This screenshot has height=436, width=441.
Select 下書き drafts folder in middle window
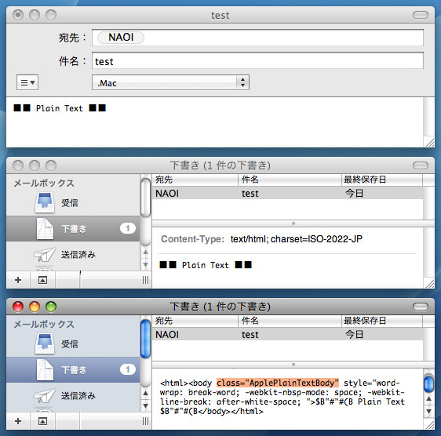(73, 228)
